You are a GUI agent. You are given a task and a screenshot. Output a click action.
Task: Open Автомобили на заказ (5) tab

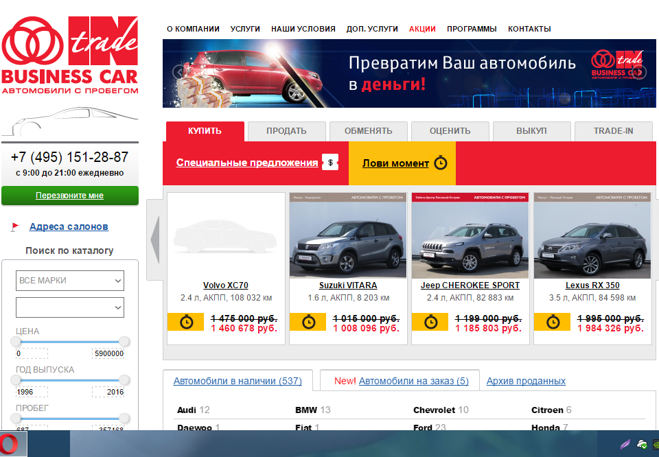(x=414, y=381)
